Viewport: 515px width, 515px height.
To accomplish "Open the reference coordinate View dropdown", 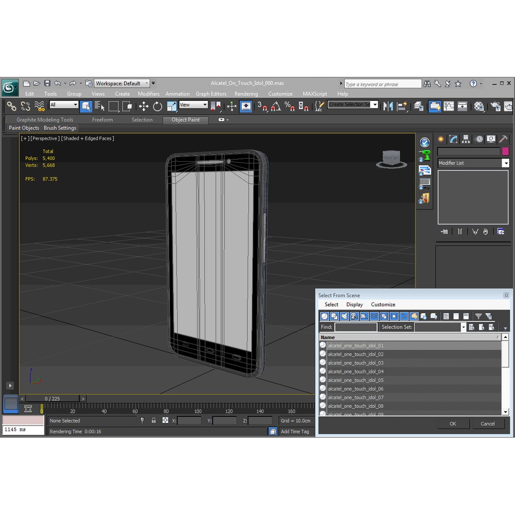I will coord(194,105).
